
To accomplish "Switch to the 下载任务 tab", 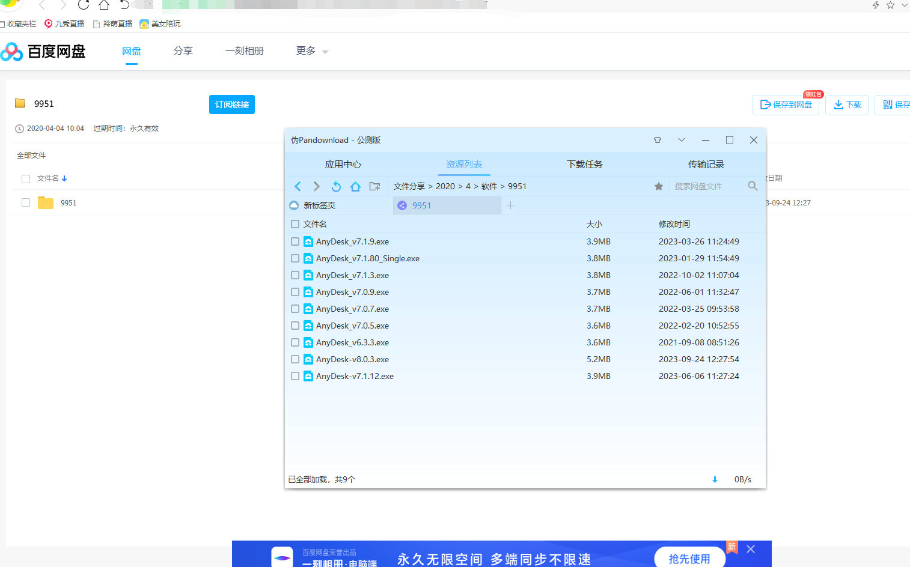I will click(x=585, y=164).
